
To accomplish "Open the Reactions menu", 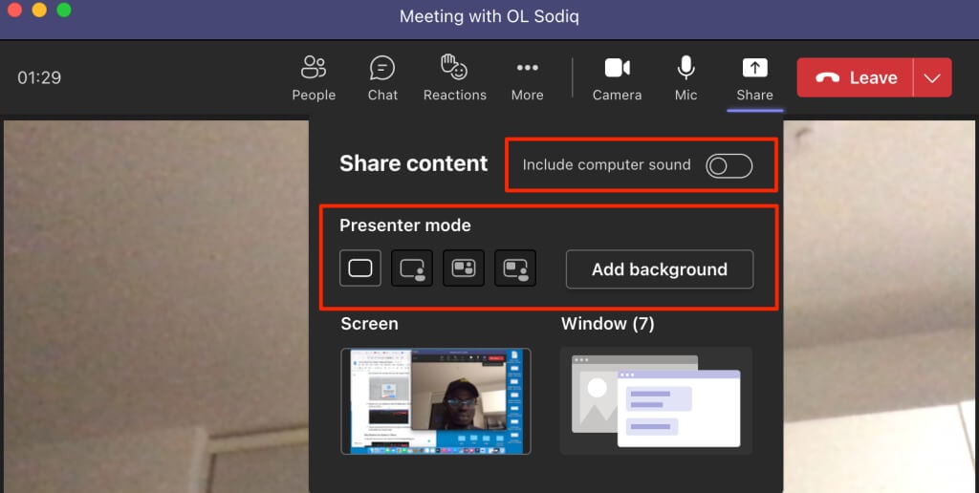I will click(x=454, y=77).
